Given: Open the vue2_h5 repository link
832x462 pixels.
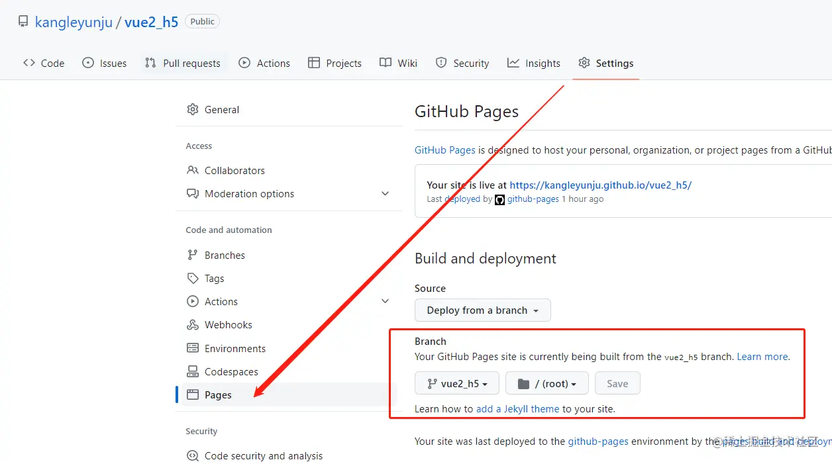Looking at the screenshot, I should point(151,22).
